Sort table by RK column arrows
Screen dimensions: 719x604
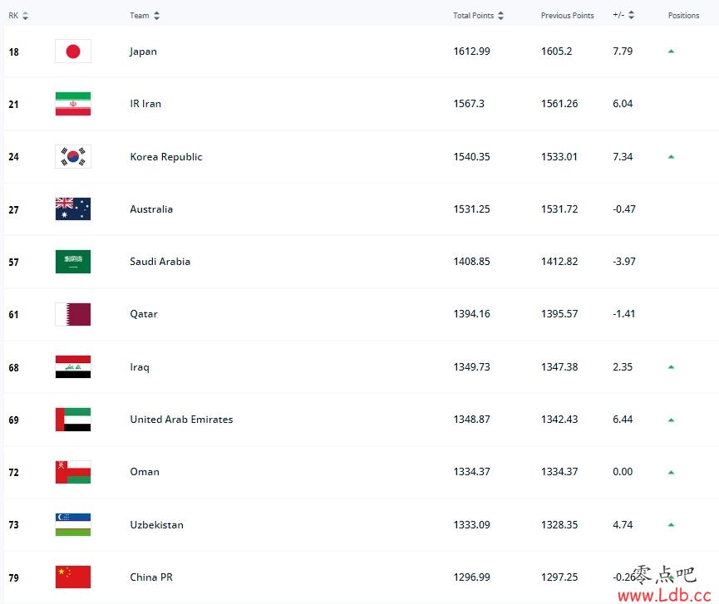pyautogui.click(x=25, y=16)
